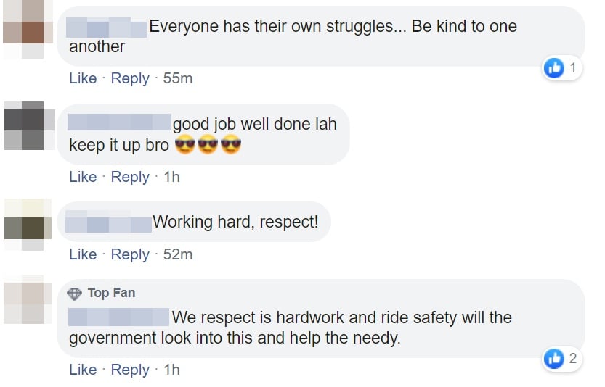Viewport: 605px width, 387px height.
Task: Click the commenter name before 'good job well done'
Action: click(119, 124)
